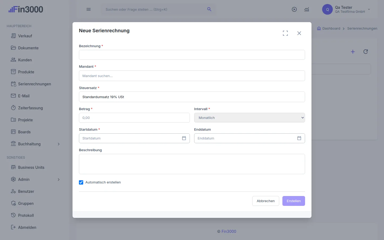Click the Benutzer user-settings icon
The image size is (384, 240).
coord(13,191)
